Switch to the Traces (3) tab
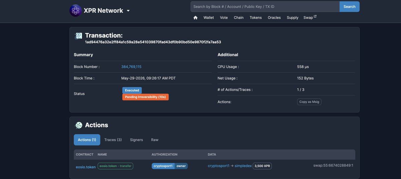Screen dimensions: 401x179 point(113,140)
